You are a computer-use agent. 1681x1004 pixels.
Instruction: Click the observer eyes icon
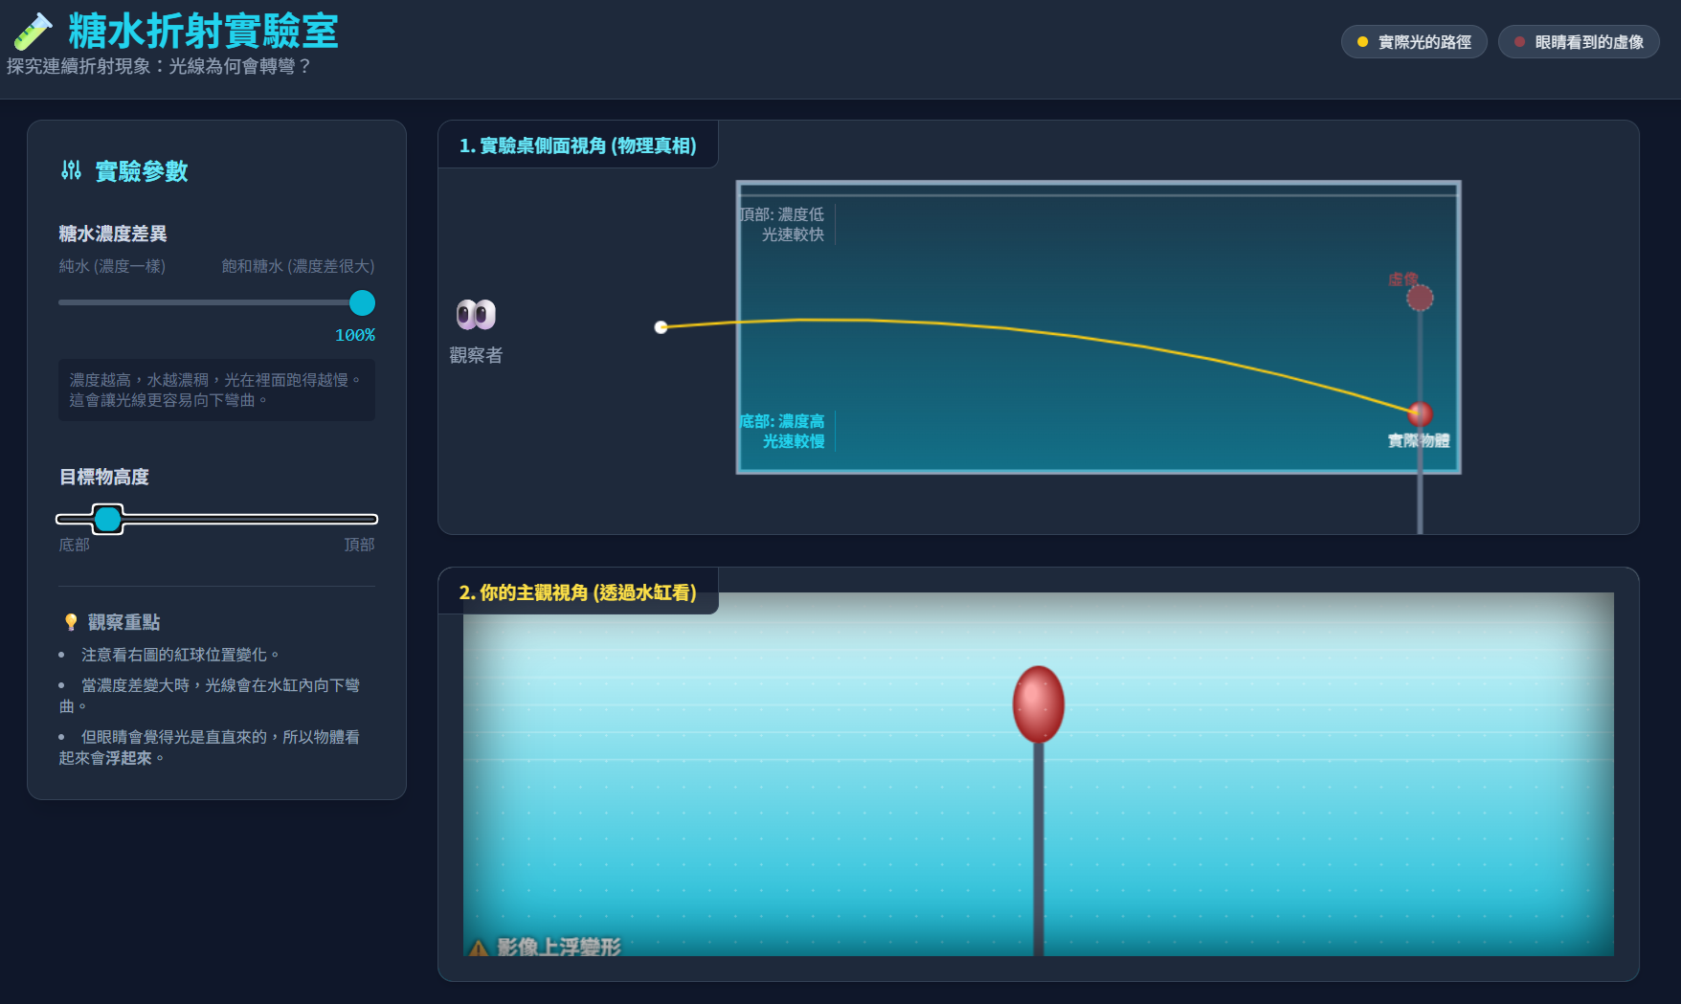click(476, 314)
